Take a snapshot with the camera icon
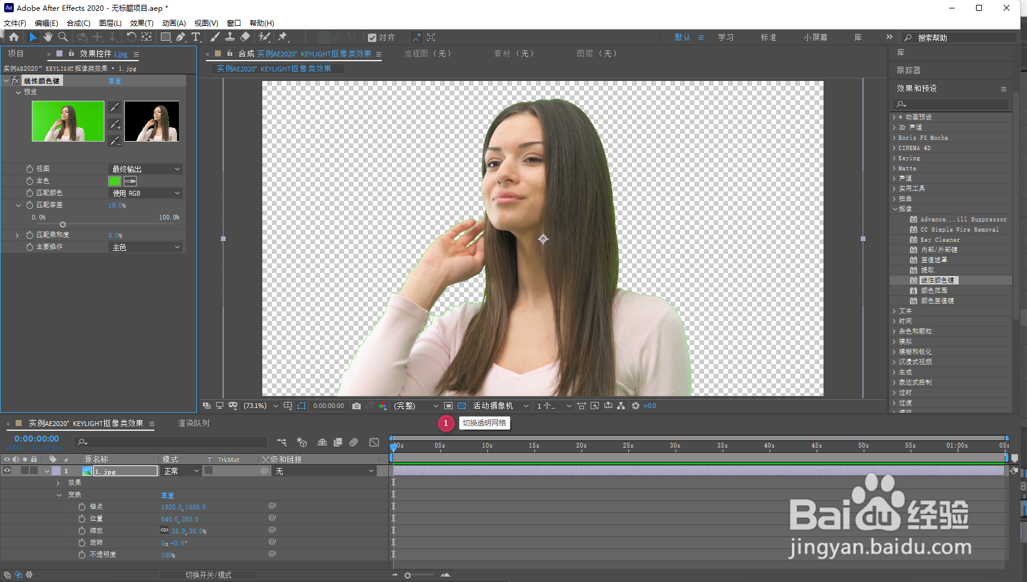 coord(357,406)
